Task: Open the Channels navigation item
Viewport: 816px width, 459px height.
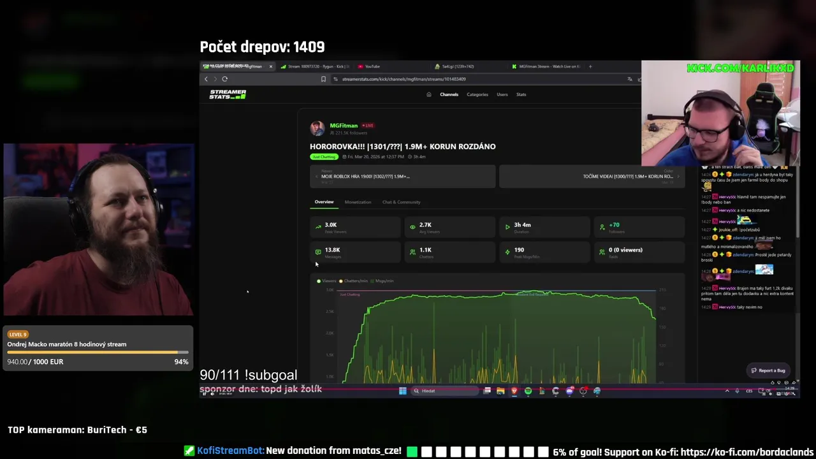Action: pos(449,94)
